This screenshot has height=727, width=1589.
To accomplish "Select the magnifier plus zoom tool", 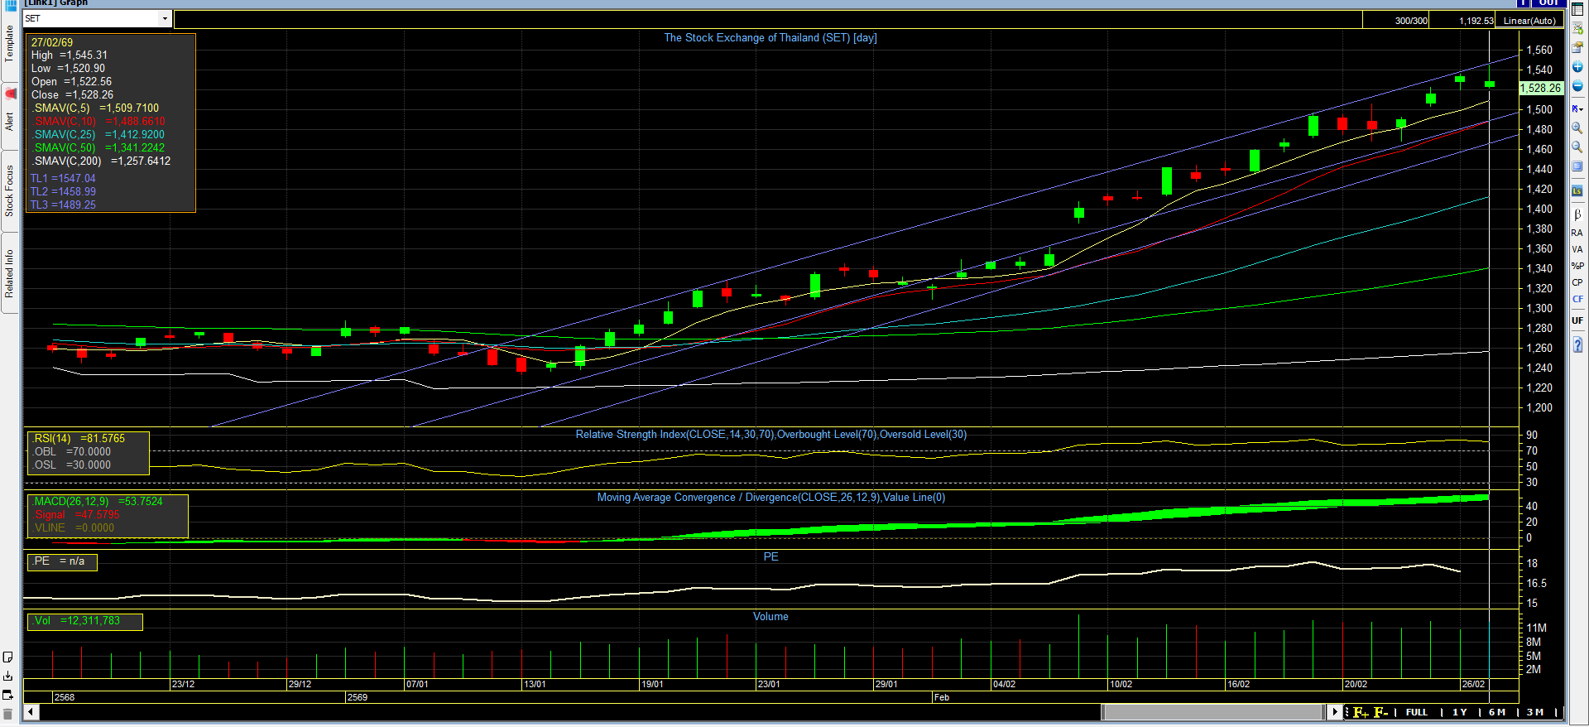I will click(1577, 128).
